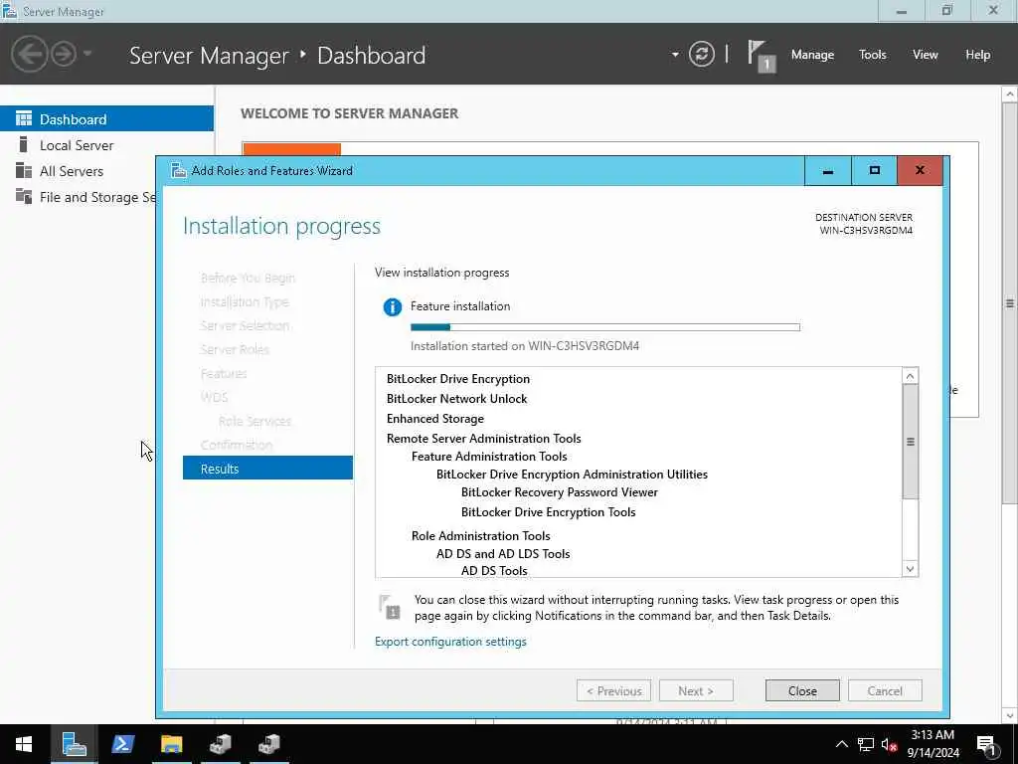Open the View menu

(x=925, y=55)
